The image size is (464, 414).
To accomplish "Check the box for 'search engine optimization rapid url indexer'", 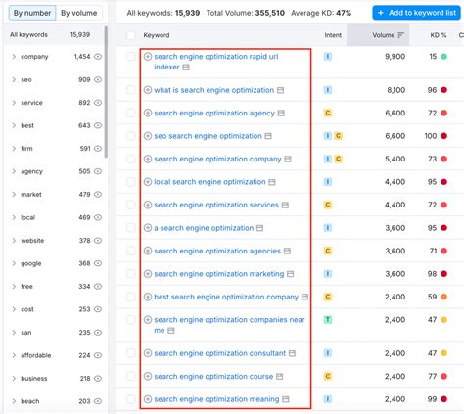I will [131, 57].
